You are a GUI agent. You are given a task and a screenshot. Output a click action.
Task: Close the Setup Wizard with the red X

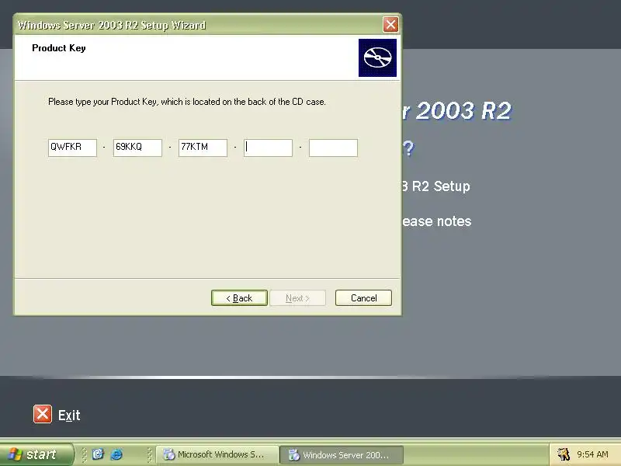point(390,25)
